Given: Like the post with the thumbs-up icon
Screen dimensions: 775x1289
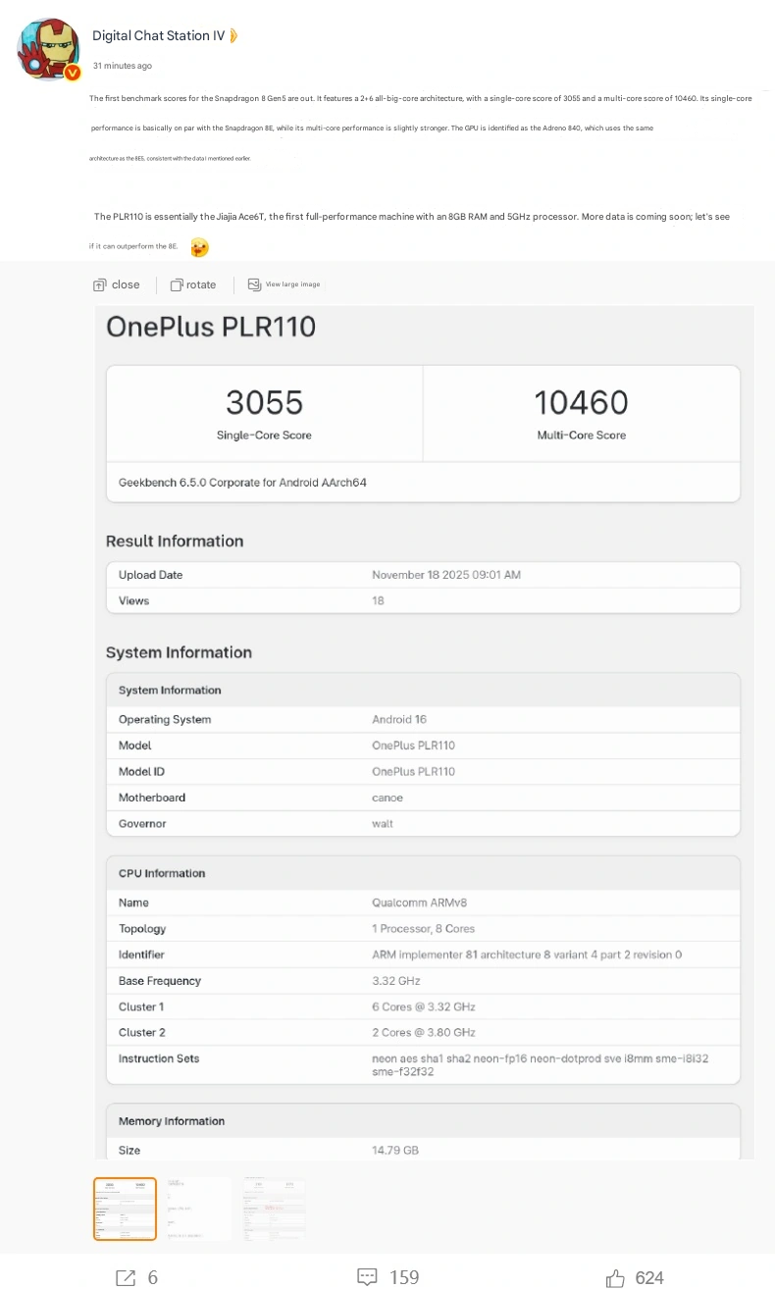Looking at the screenshot, I should [616, 1277].
